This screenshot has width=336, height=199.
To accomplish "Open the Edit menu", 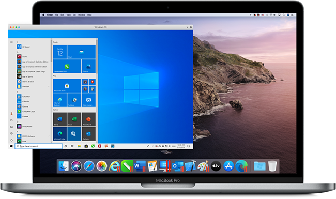I will tap(63, 15).
